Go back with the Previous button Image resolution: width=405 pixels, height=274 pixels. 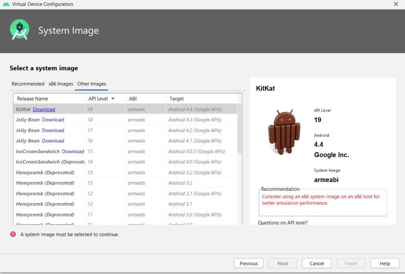[x=249, y=264]
